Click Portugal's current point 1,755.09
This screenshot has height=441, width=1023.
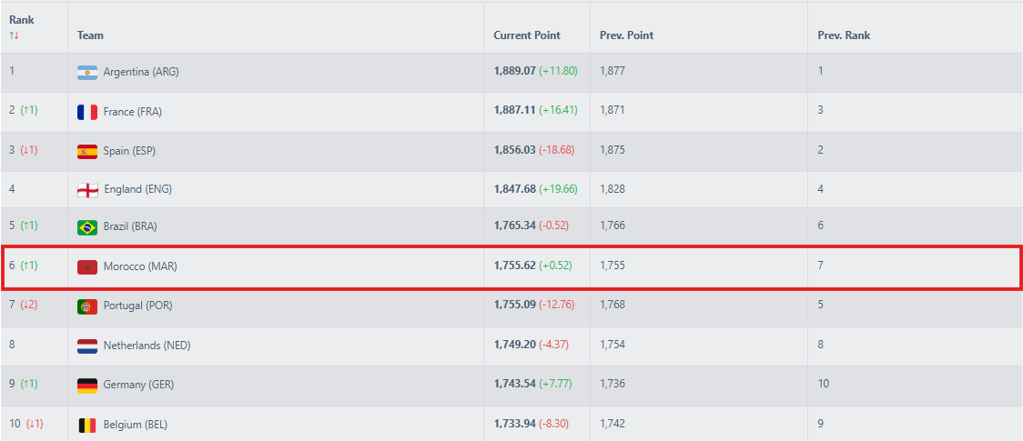pyautogui.click(x=515, y=305)
